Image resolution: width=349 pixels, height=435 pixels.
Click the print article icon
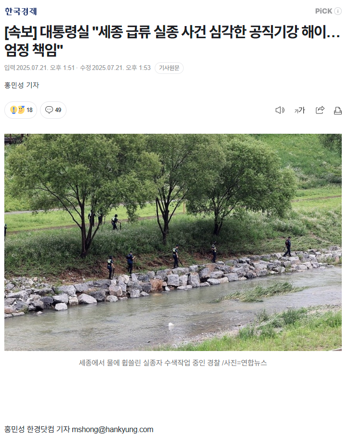tap(337, 111)
